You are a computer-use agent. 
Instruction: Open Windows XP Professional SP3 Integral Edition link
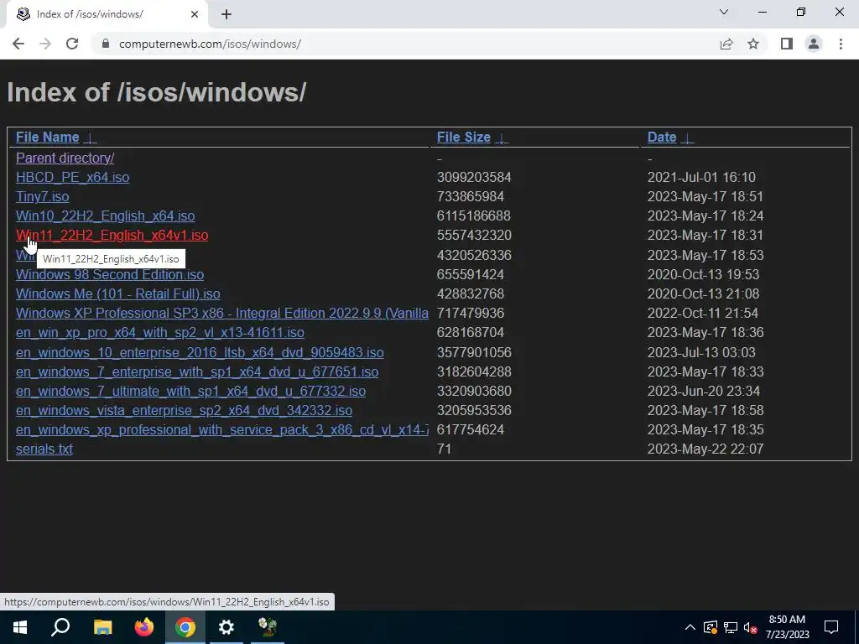click(221, 314)
